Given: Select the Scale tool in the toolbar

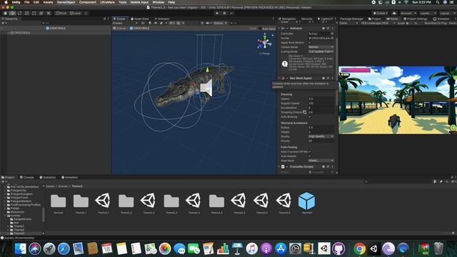Looking at the screenshot, I should click(x=27, y=13).
